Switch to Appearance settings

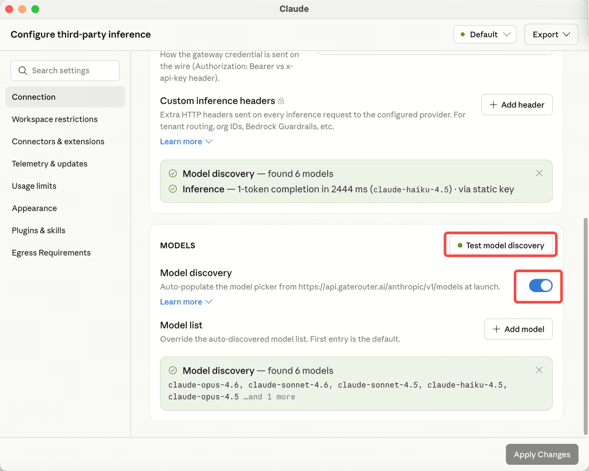pyautogui.click(x=65, y=208)
